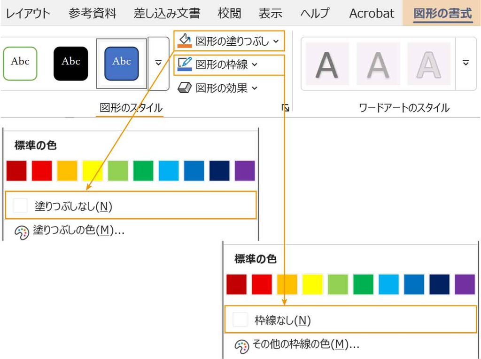Pick red in the fill colors
This screenshot has width=481, height=359.
click(x=42, y=171)
